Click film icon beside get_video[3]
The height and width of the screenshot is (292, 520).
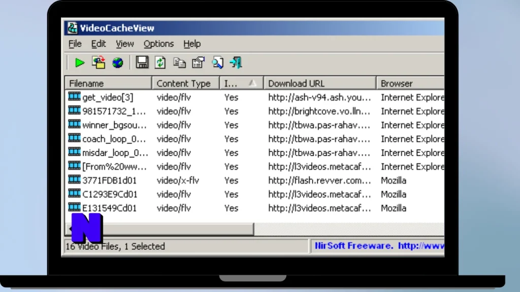point(74,96)
